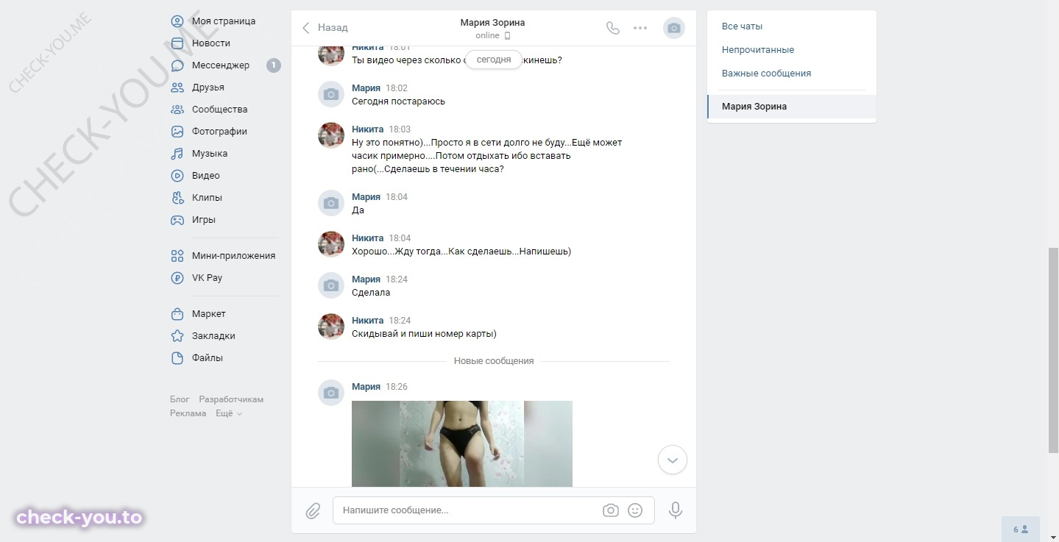Open the Clips icon
Viewport: 1059px width, 542px height.
(177, 198)
